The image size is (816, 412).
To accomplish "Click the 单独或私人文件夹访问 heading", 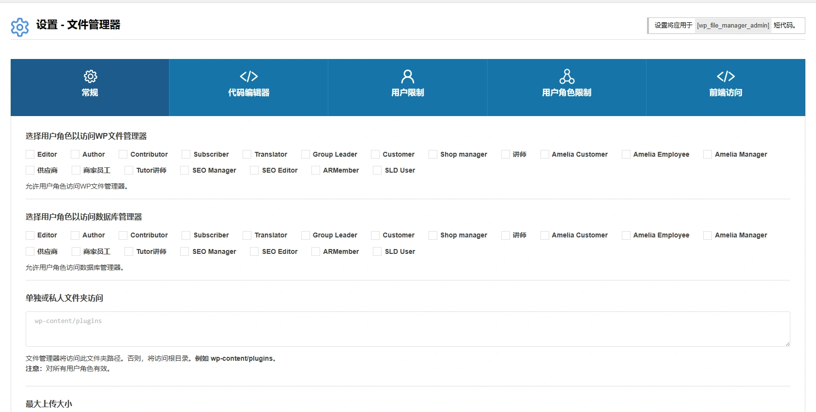I will (x=64, y=298).
